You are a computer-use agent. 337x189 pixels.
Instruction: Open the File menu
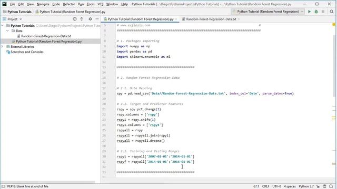pos(13,4)
